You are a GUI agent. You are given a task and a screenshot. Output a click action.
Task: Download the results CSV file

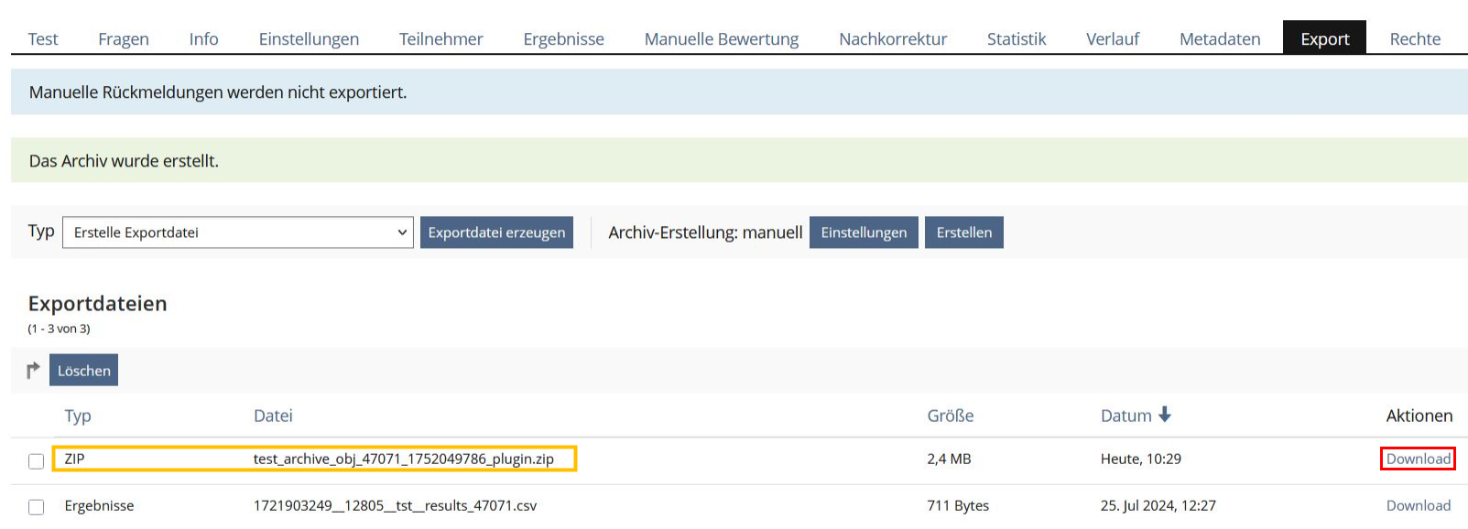tap(1418, 505)
